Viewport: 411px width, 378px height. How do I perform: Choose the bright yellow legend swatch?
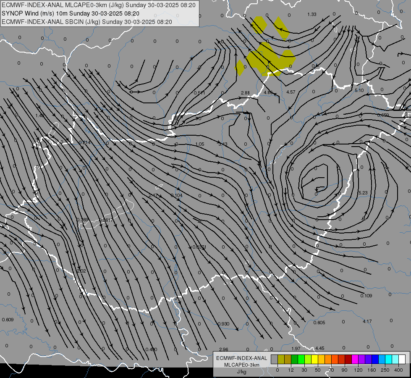point(314,359)
